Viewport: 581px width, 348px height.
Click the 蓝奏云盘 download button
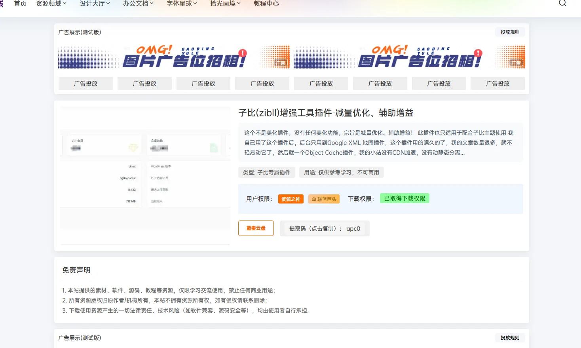click(x=256, y=228)
